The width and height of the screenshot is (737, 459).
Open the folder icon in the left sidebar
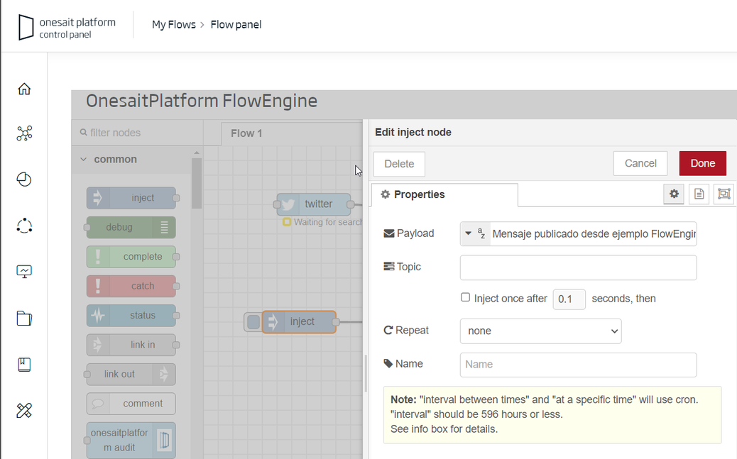pos(24,318)
